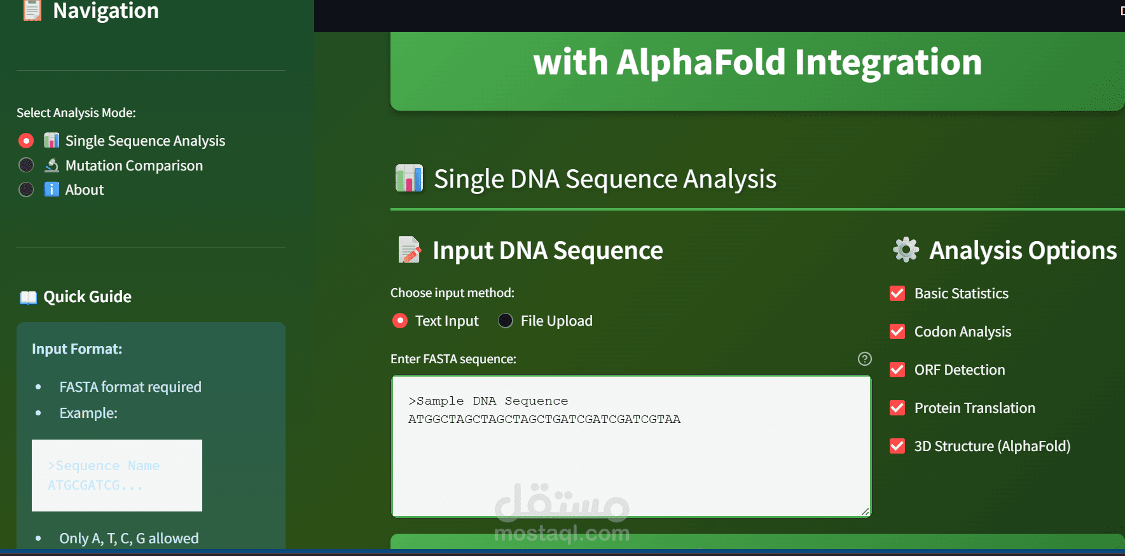
Task: Click the bar chart icon beside Single DNA Sequence Analysis
Action: 409,179
